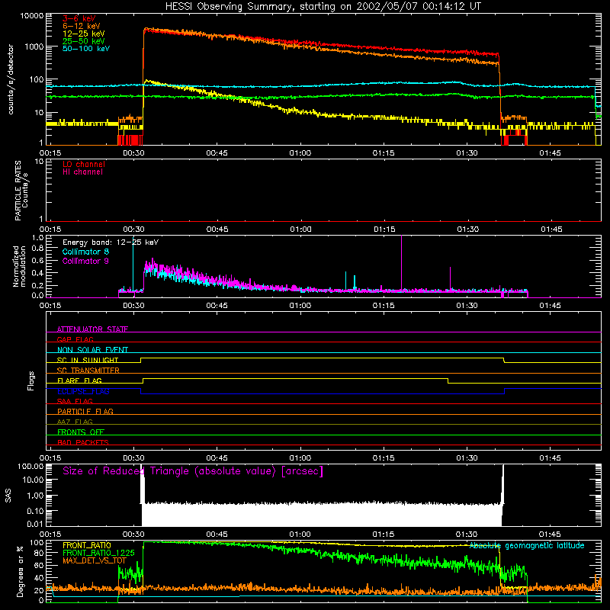This screenshot has width=610, height=610.
Task: Select the FRONT_RATIO legend entry
Action: (x=87, y=545)
